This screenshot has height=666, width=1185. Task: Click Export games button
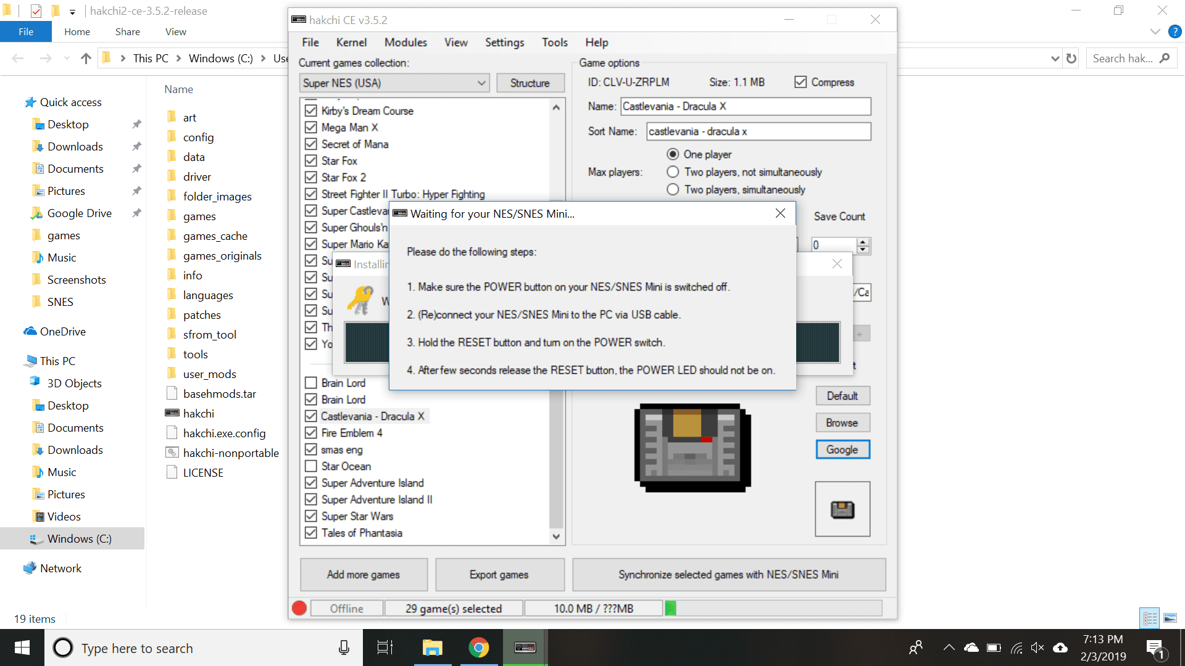tap(499, 575)
